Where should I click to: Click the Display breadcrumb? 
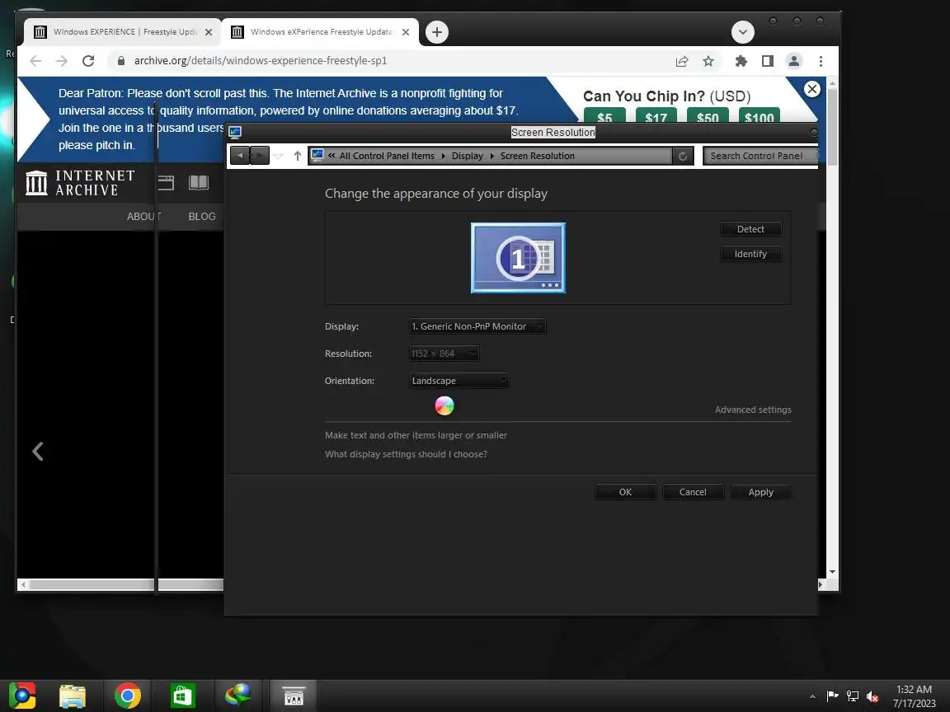(467, 156)
